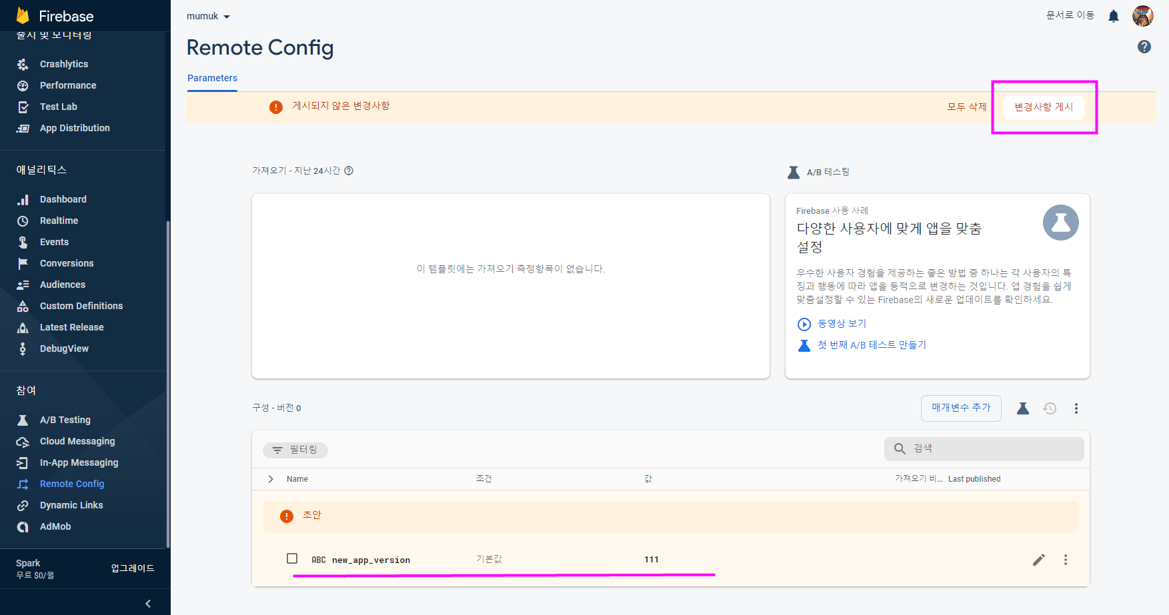Select the Parameters tab

[212, 78]
